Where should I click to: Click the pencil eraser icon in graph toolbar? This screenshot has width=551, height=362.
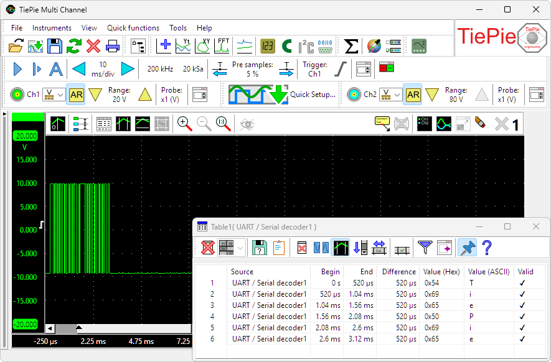pyautogui.click(x=481, y=123)
